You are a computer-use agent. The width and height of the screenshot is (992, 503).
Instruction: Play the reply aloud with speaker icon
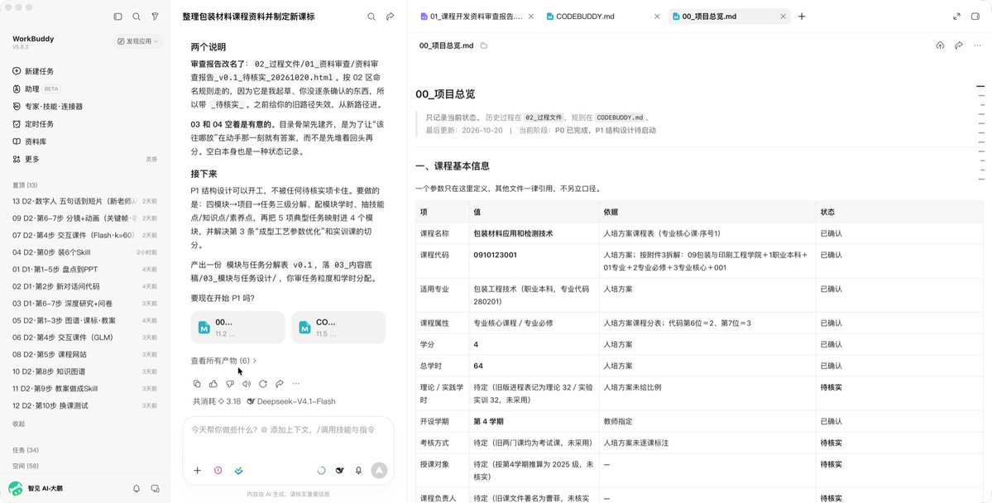click(246, 383)
